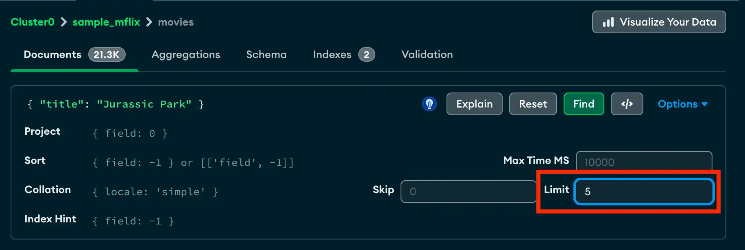Open the Schema tab
Screen dimensions: 745x250
pyautogui.click(x=266, y=54)
